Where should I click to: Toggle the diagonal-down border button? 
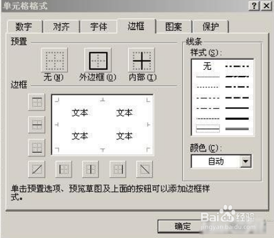click(x=145, y=169)
